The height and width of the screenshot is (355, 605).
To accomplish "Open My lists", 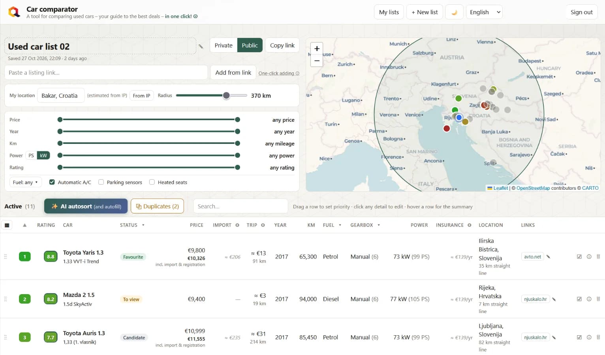I will pyautogui.click(x=389, y=12).
